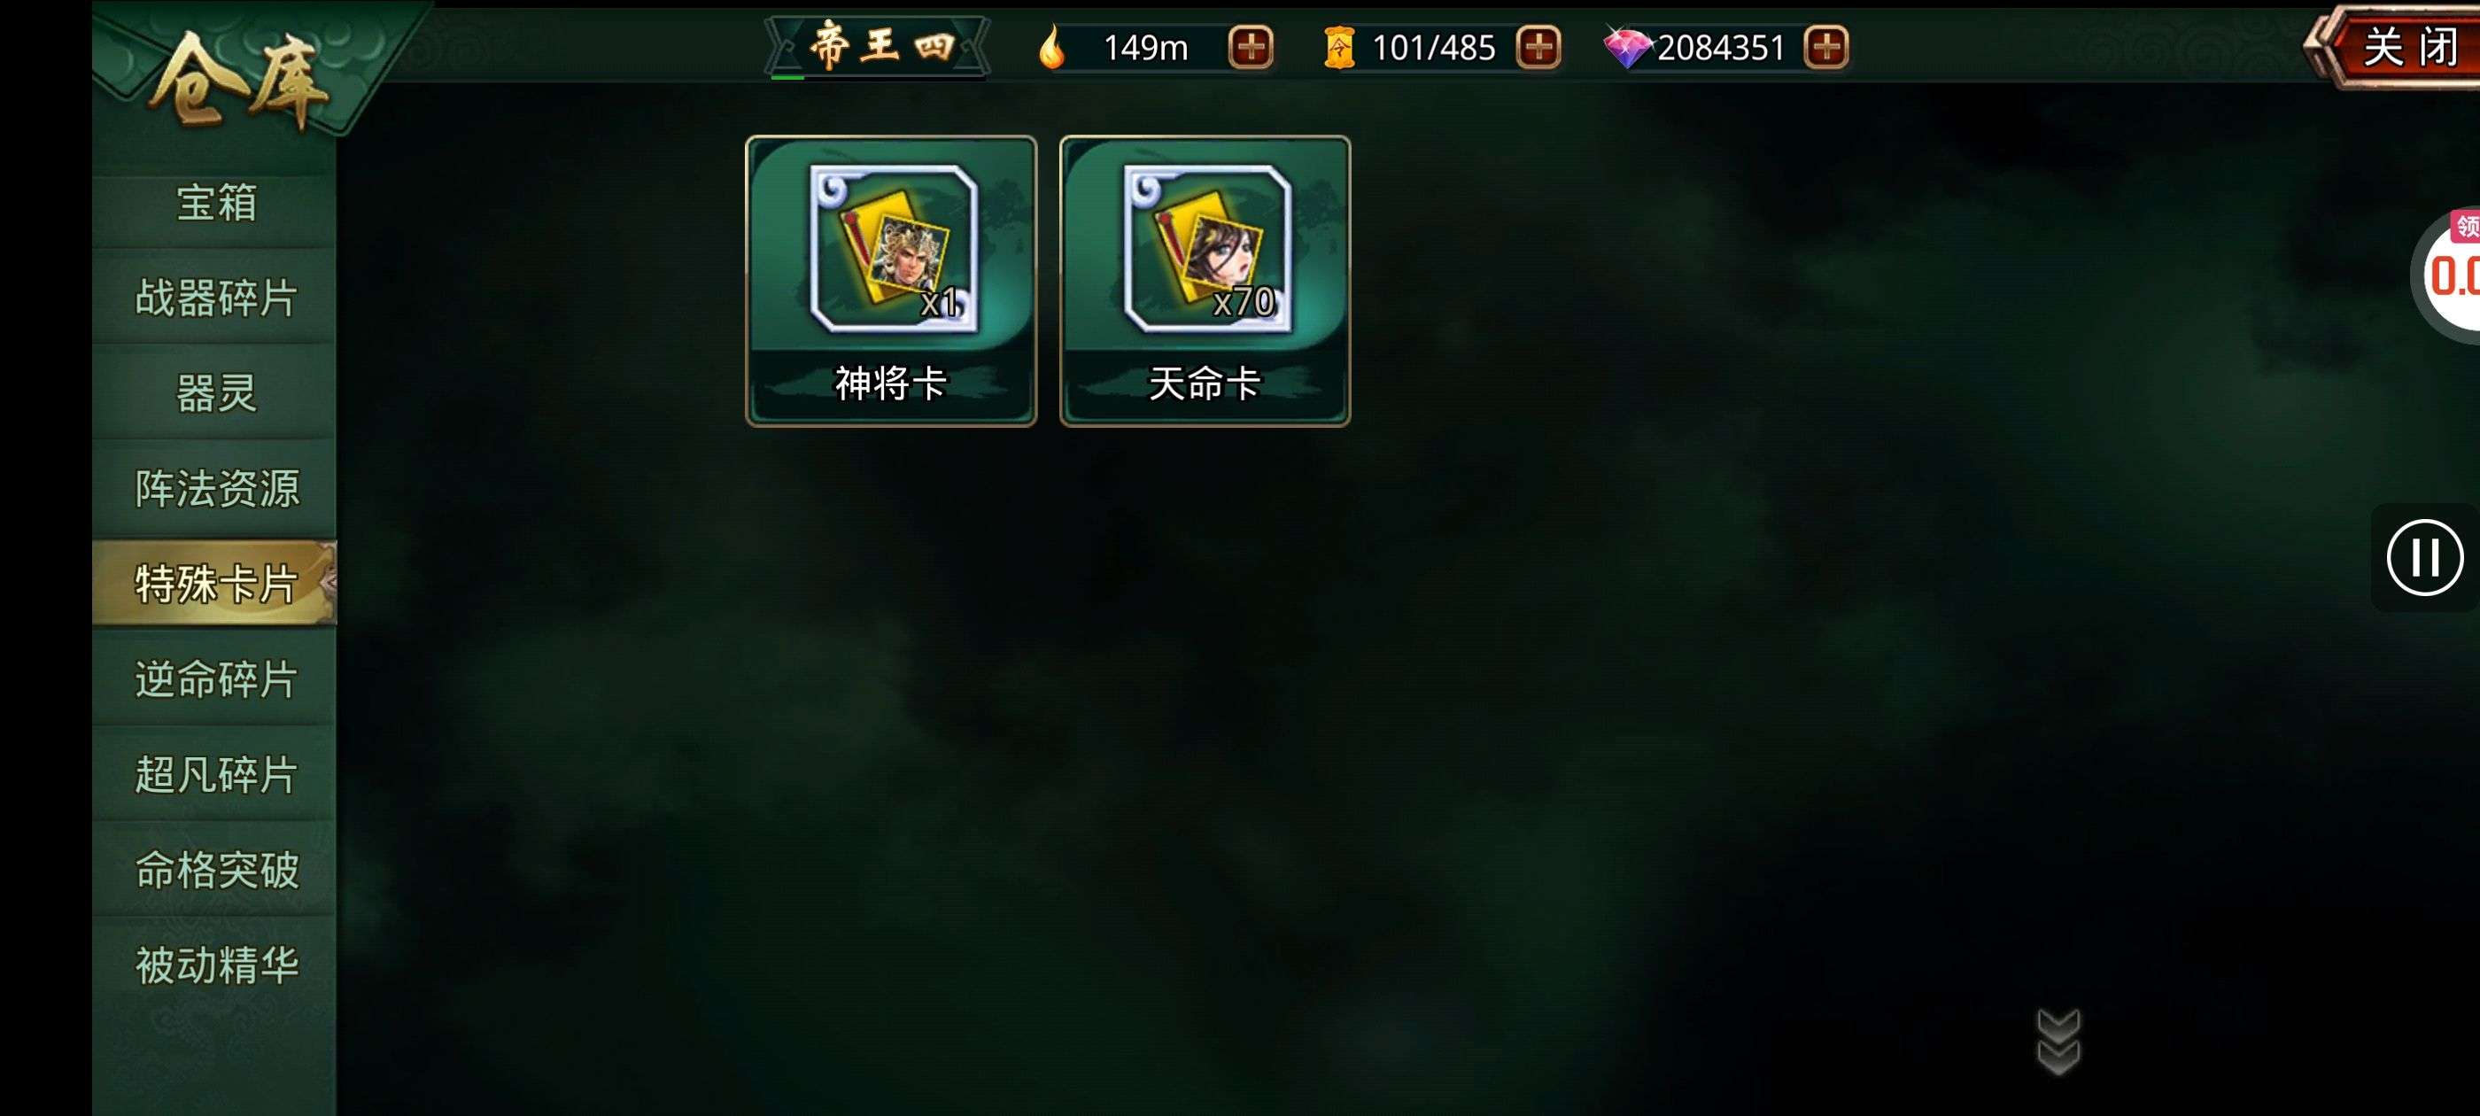
Task: Expand list with double chevron down arrow
Action: coord(2058,1041)
